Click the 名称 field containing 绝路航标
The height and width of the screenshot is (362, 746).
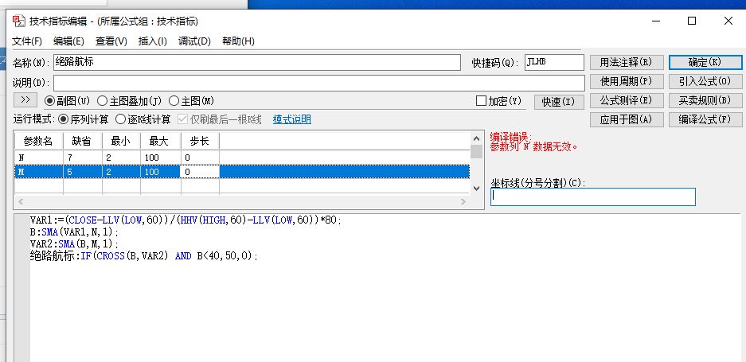point(257,62)
